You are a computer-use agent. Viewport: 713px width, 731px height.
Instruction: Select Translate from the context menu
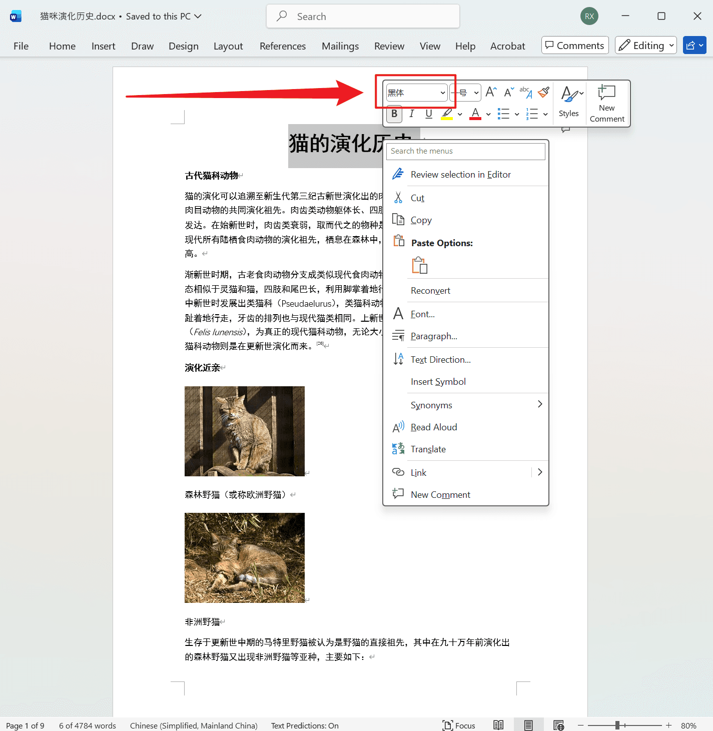click(428, 449)
